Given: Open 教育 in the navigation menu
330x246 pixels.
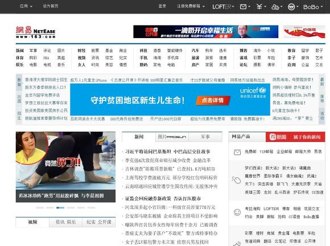Looking at the screenshot, I should (x=291, y=51).
